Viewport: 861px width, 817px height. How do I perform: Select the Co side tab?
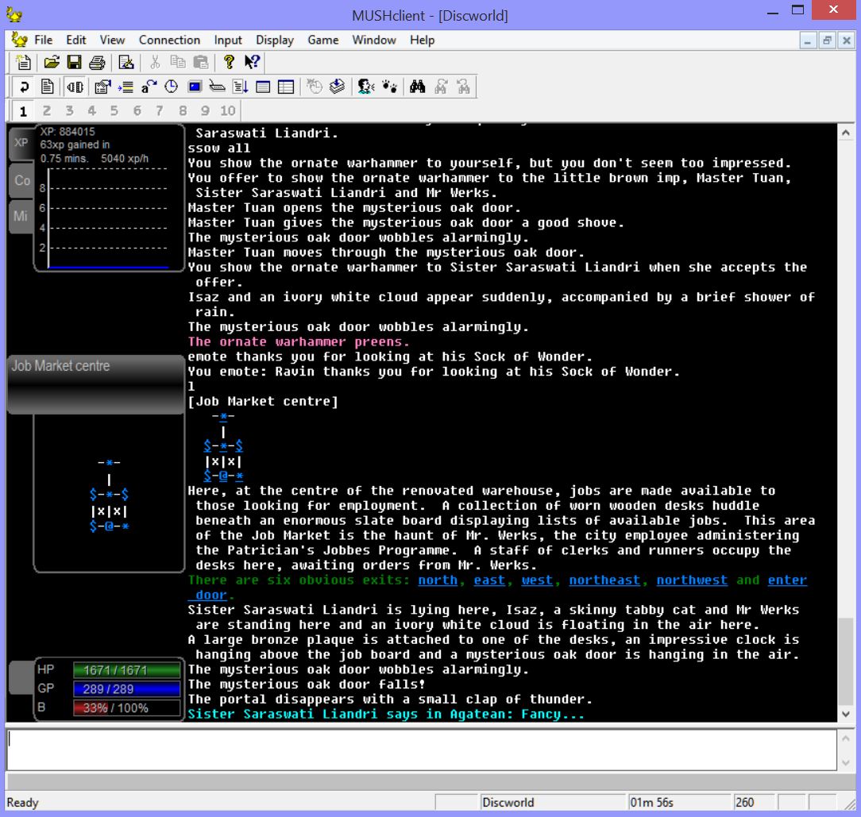coord(21,180)
